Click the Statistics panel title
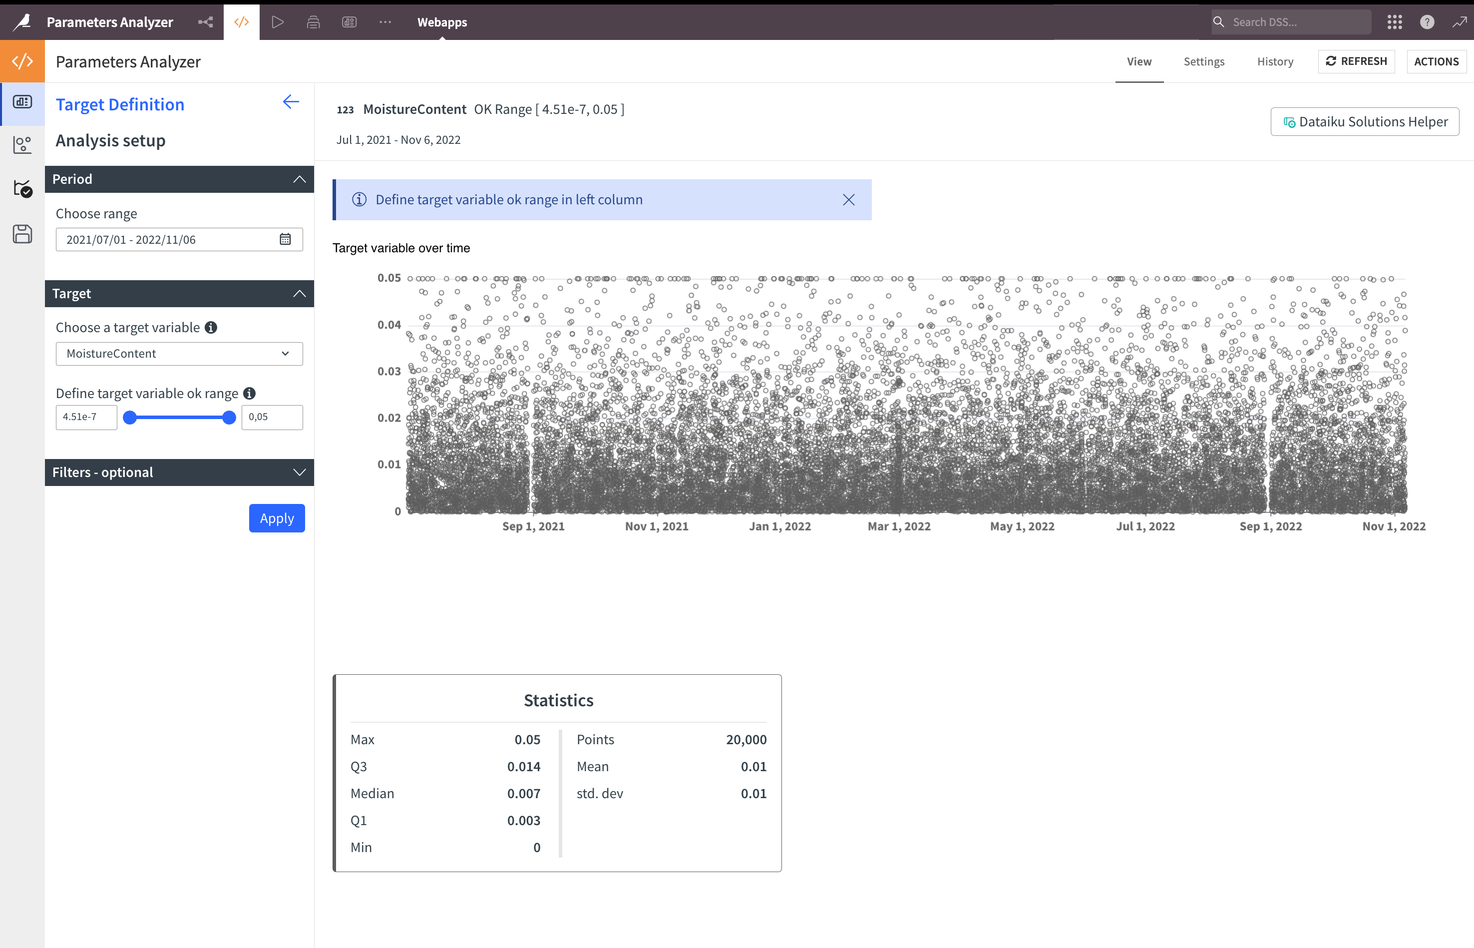 (x=558, y=701)
